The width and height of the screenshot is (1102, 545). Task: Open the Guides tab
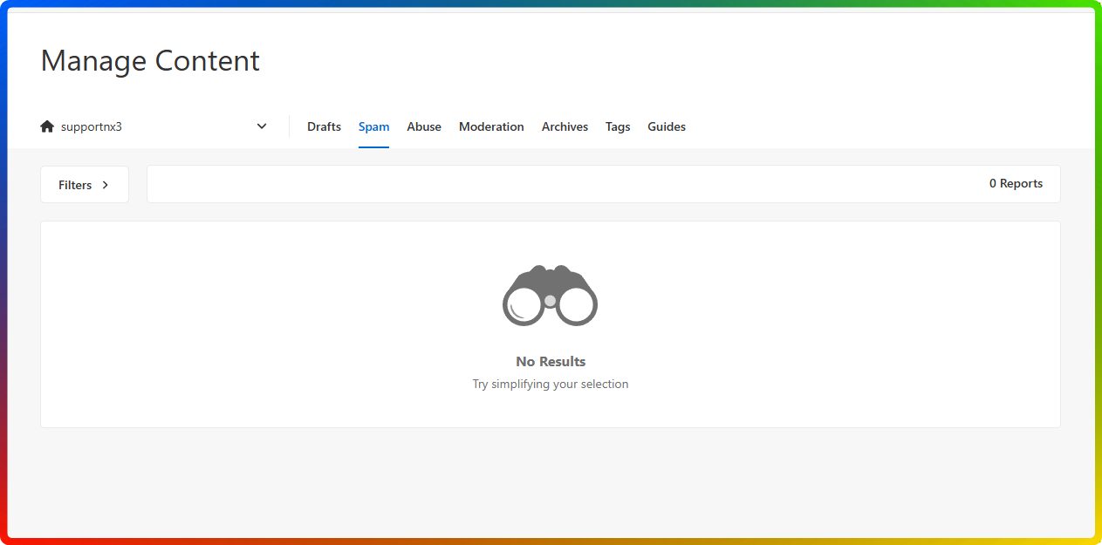667,126
